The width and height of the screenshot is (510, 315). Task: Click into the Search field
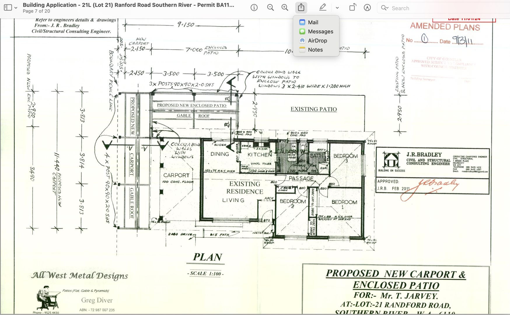443,8
